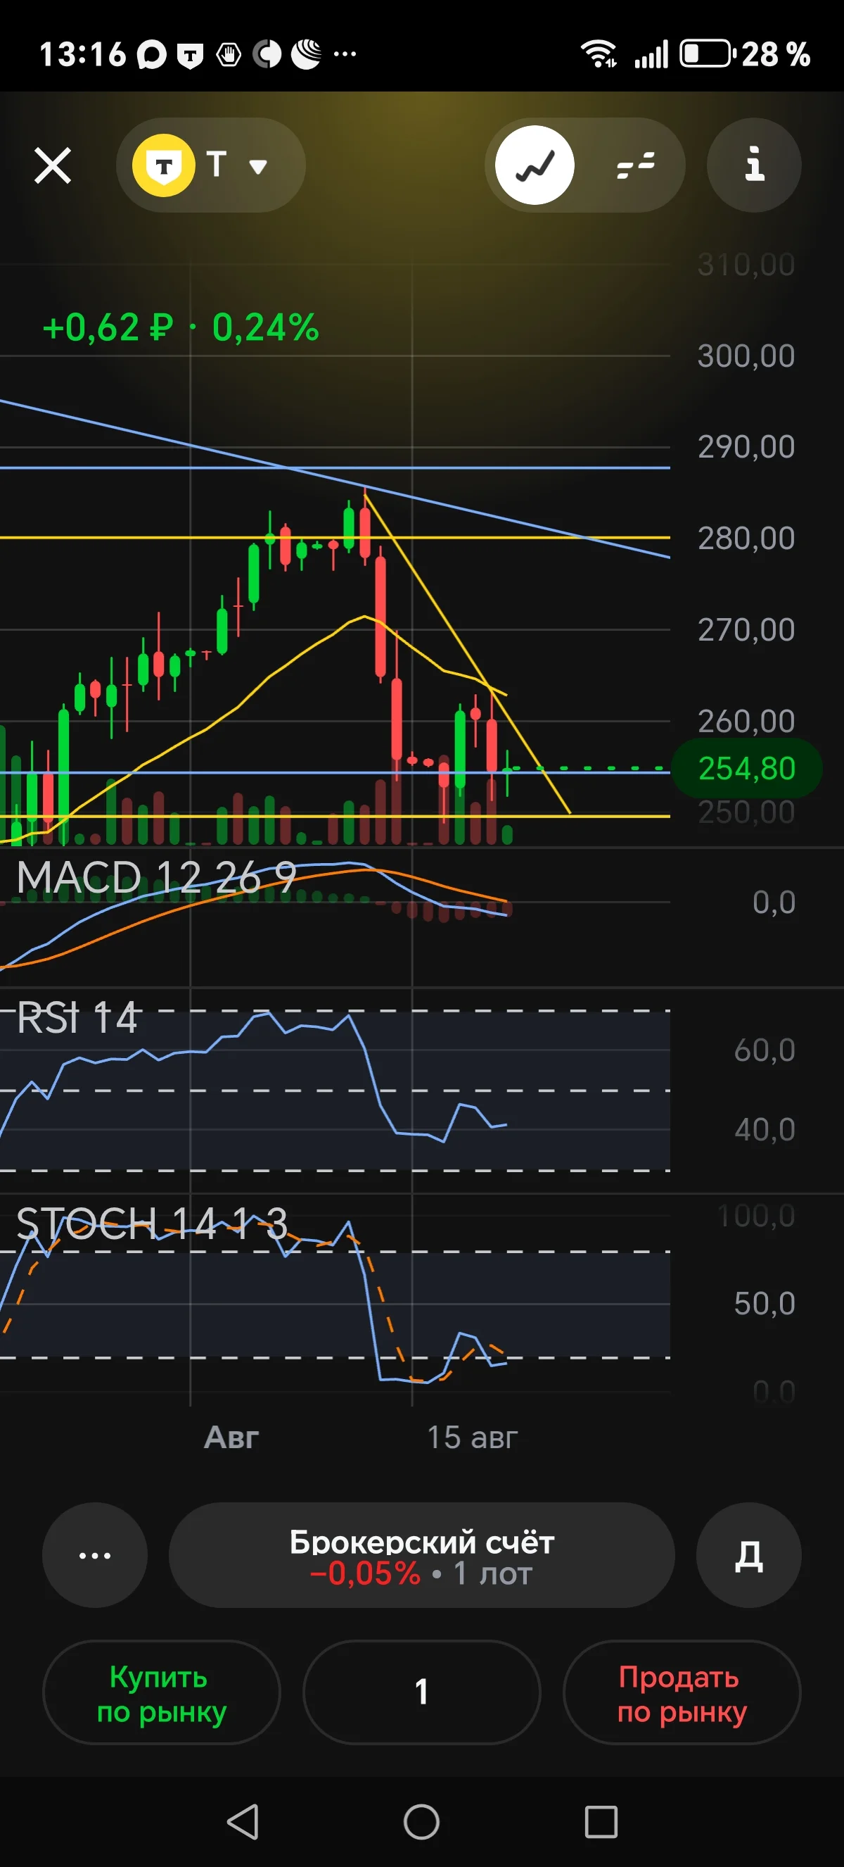Tap the STOCH 50,0 scale value
The height and width of the screenshot is (1867, 844).
tap(765, 1304)
